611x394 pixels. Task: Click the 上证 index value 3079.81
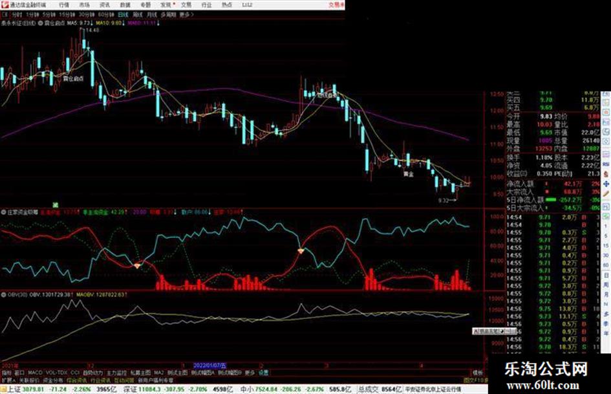[x=33, y=389]
